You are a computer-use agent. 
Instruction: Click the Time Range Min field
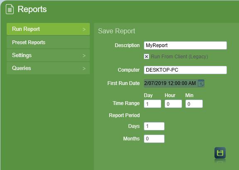(x=194, y=104)
